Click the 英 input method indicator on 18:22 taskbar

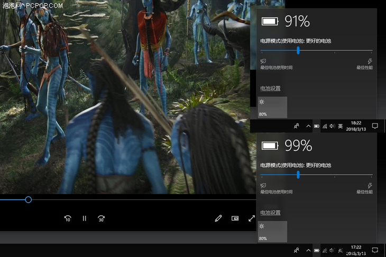341,126
